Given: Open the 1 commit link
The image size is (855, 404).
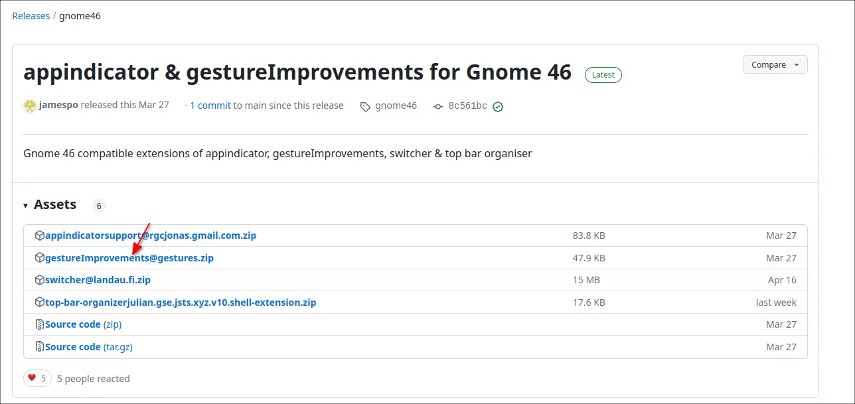Looking at the screenshot, I should point(210,105).
